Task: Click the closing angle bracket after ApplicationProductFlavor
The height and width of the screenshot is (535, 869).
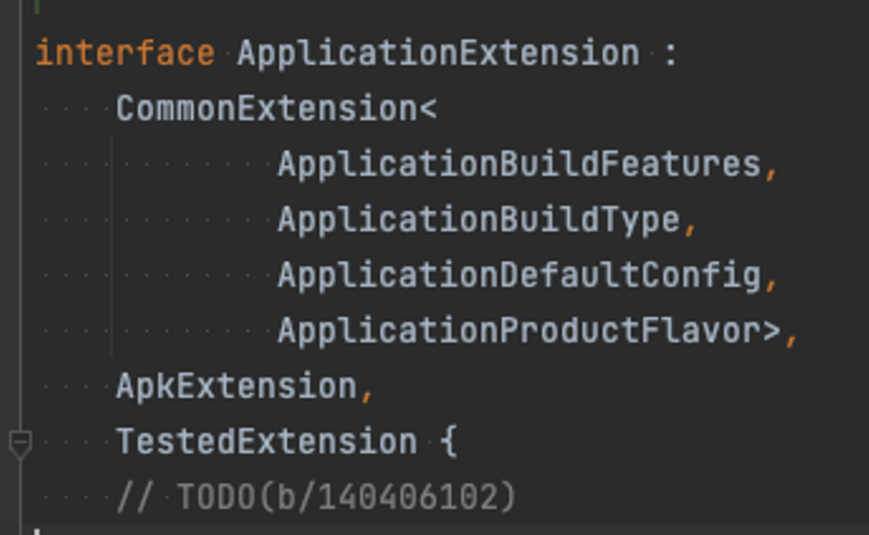Action: (772, 331)
